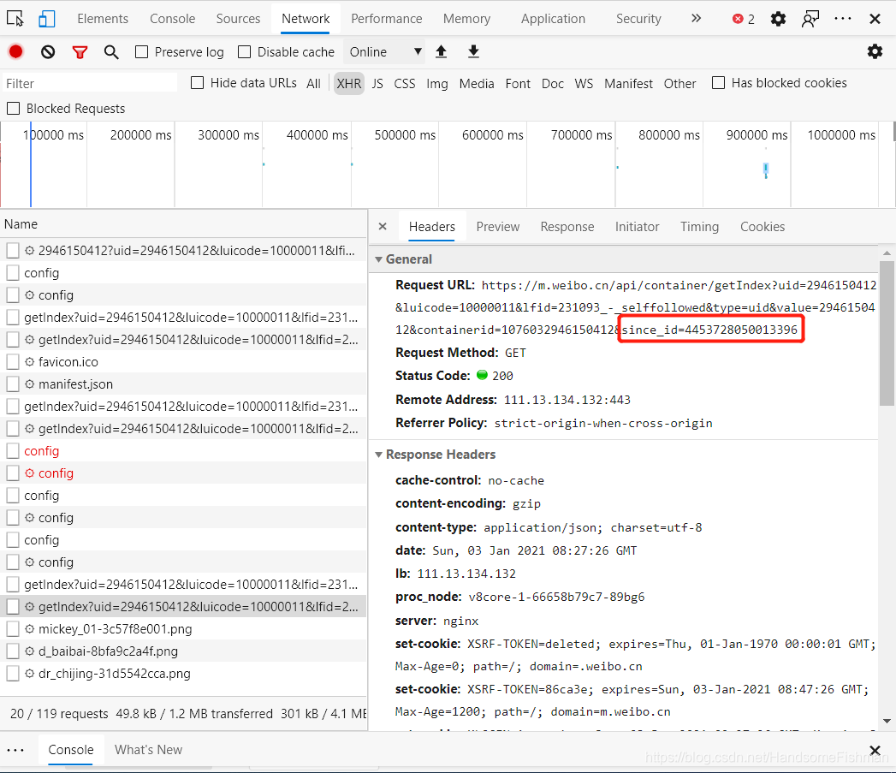Check Has blocked cookies checkbox
The image size is (896, 773).
click(718, 83)
